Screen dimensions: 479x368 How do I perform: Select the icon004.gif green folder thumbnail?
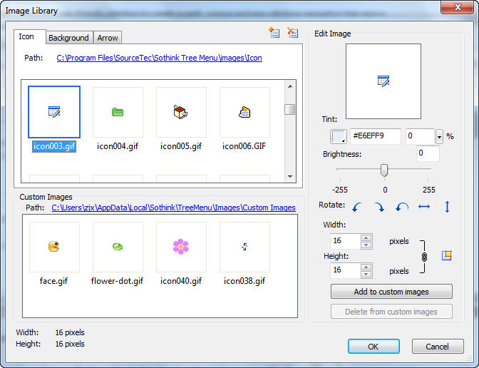pos(118,112)
